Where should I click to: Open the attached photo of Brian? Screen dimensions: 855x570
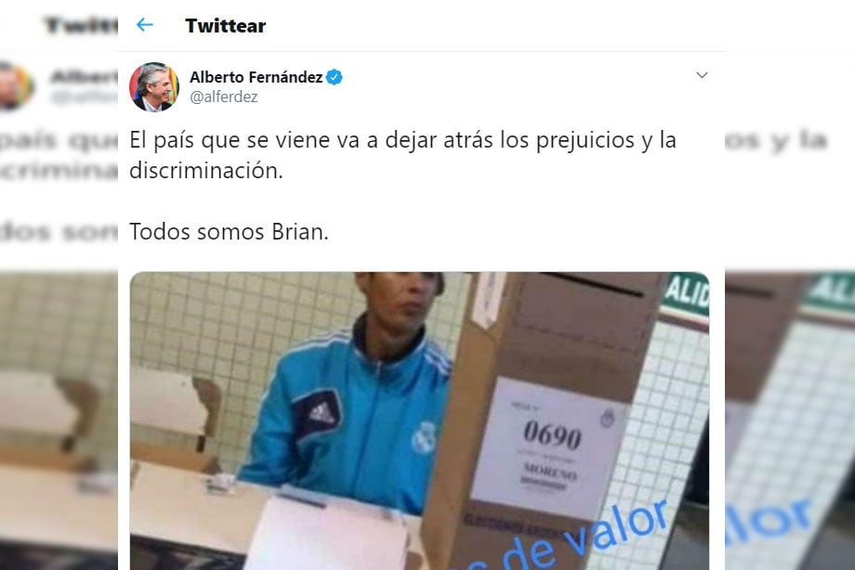click(x=419, y=421)
